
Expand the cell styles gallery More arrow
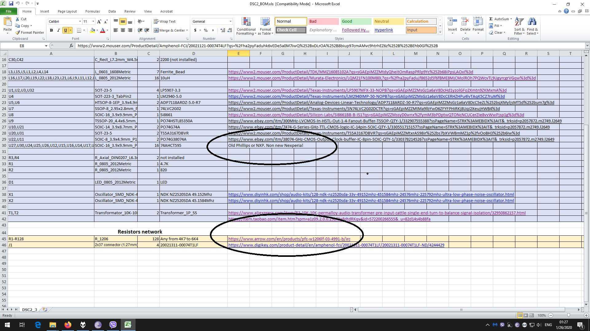pos(440,32)
